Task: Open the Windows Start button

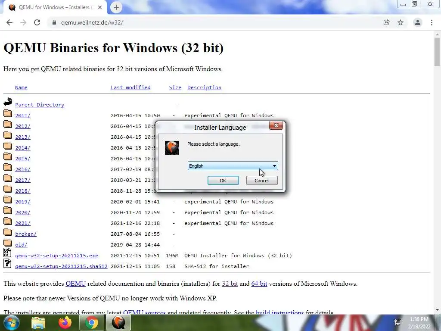Action: (x=11, y=322)
